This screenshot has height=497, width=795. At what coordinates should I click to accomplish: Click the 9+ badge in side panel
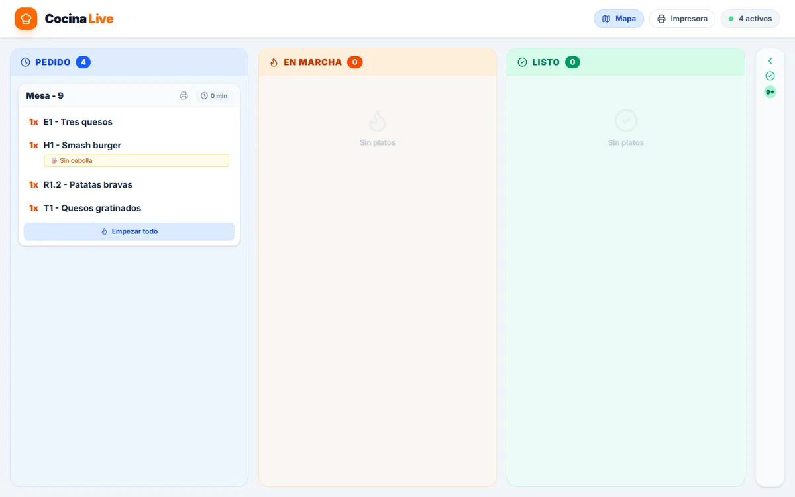click(770, 92)
